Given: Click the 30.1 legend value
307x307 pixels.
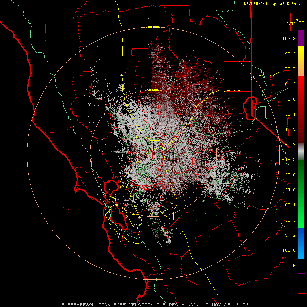Looking at the screenshot, I should [x=290, y=114].
